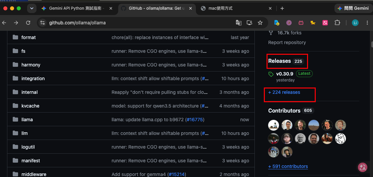Open the middleware folder
373x177 pixels.
pos(34,174)
